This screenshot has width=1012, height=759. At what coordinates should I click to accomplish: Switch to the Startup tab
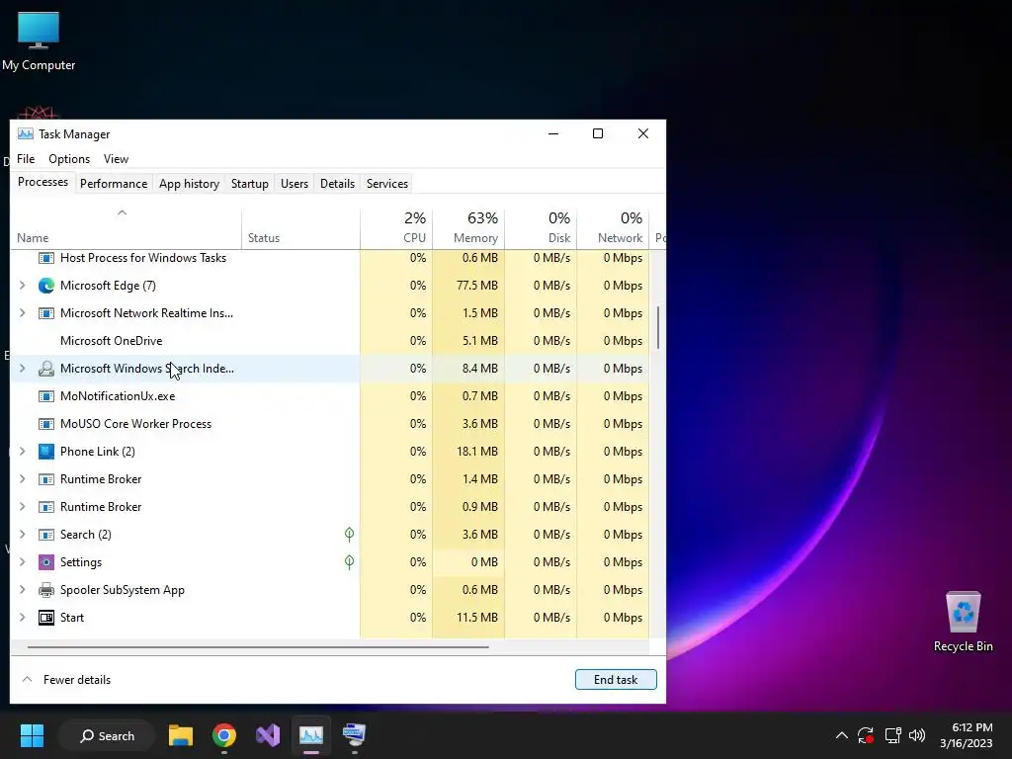(250, 184)
